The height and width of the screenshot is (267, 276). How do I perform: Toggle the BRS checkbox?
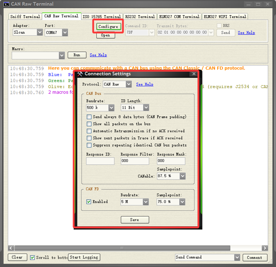(219, 26)
